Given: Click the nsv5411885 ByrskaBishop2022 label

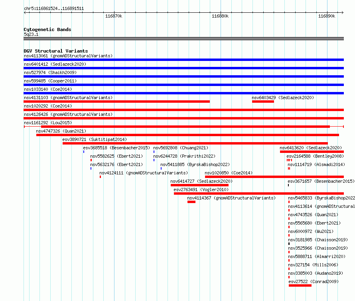Looking at the screenshot, I should coord(195,164).
